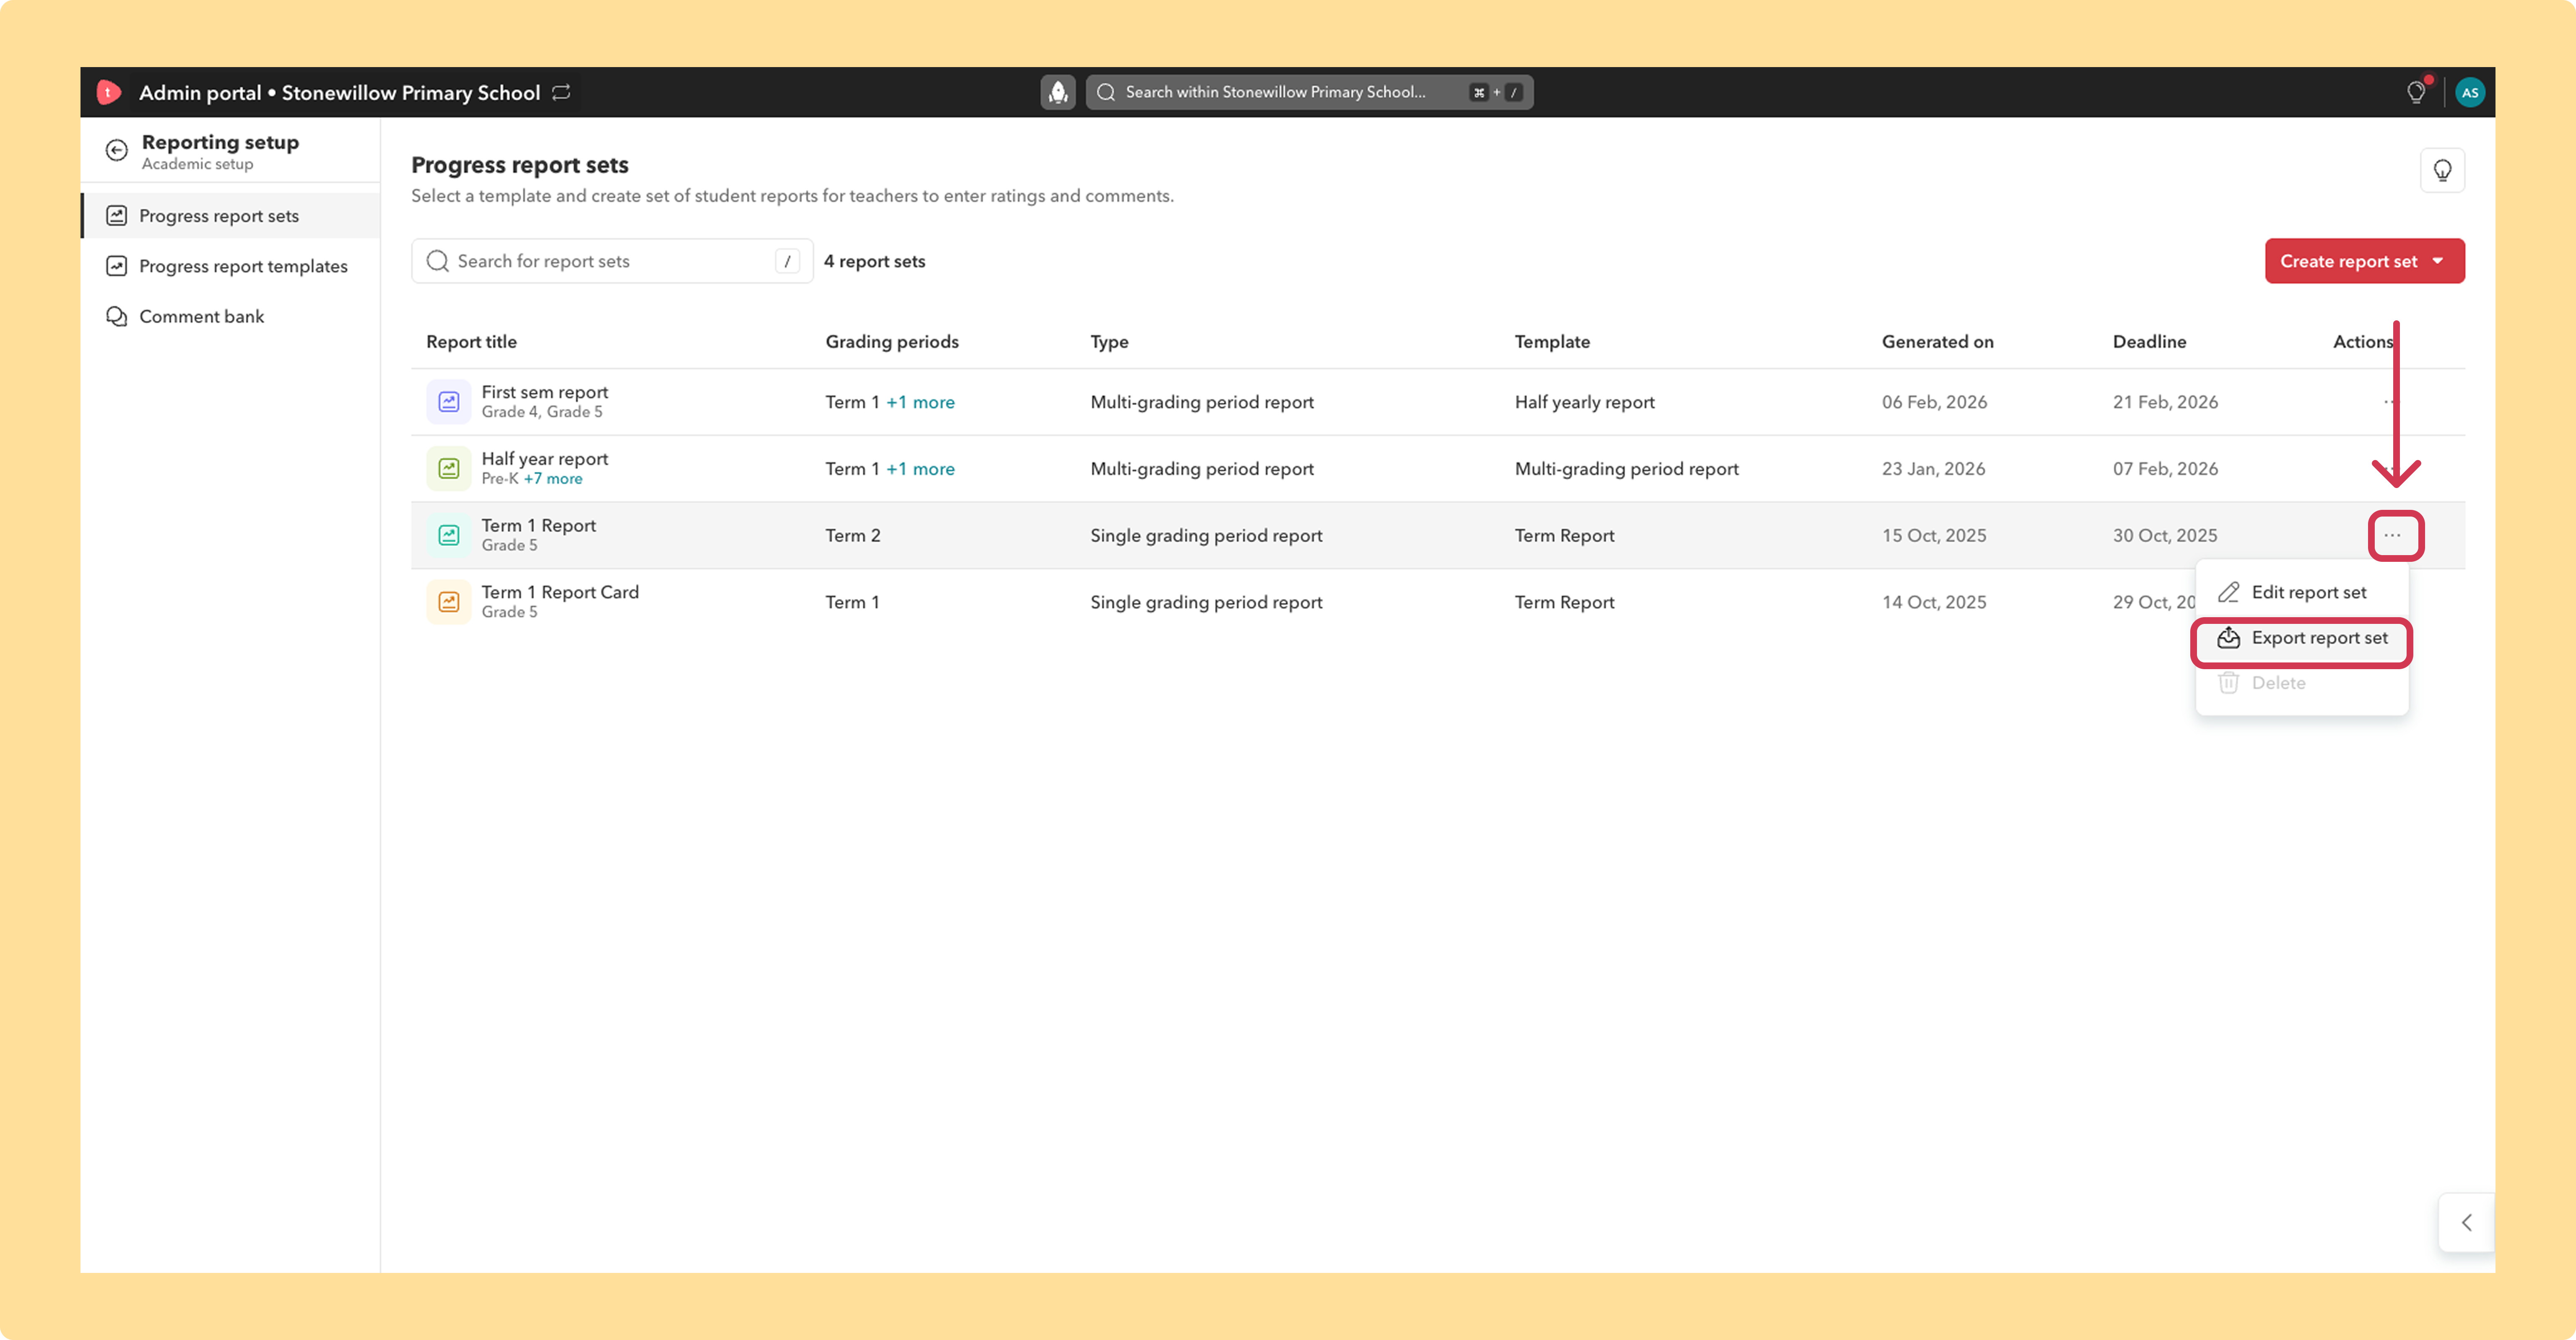The width and height of the screenshot is (2576, 1340).
Task: Focus the Search for report sets field
Action: (x=612, y=261)
